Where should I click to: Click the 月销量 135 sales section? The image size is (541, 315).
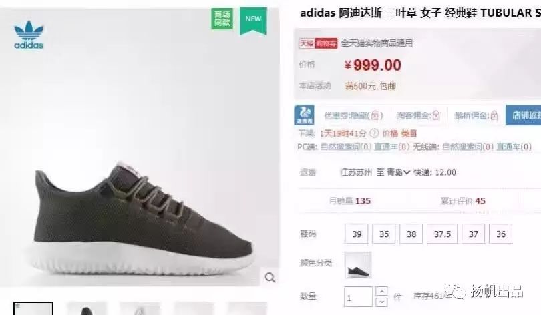coord(350,201)
